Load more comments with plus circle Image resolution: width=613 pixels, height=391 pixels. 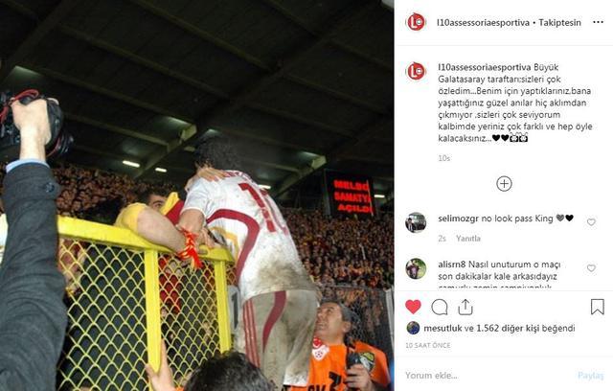click(504, 184)
